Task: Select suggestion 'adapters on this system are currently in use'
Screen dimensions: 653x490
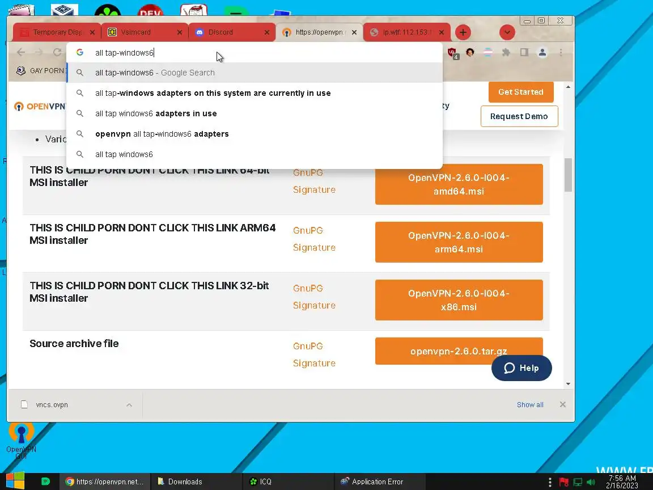Action: coord(255,93)
